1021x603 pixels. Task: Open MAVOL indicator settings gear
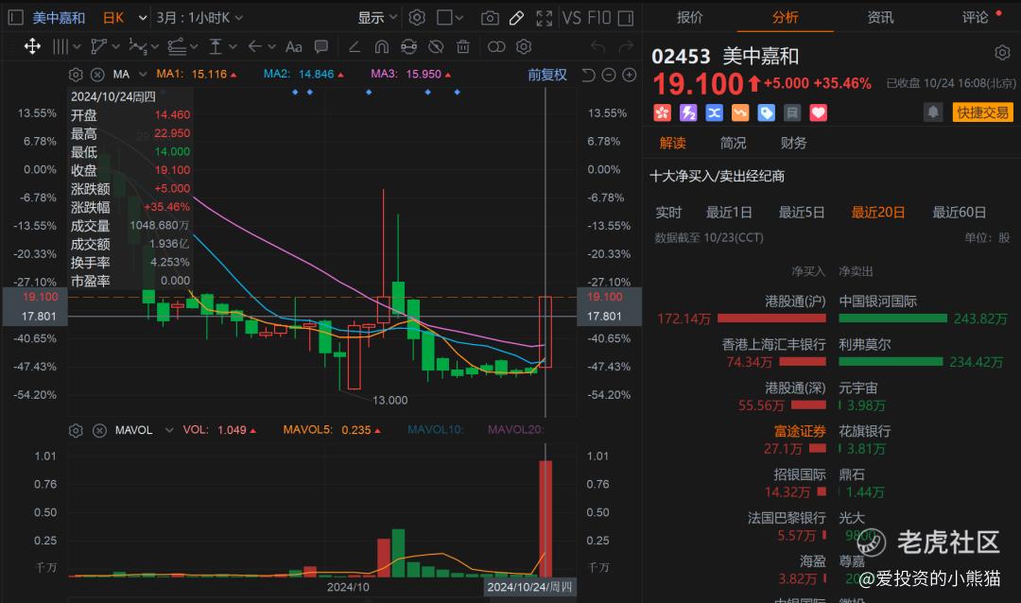pos(76,430)
